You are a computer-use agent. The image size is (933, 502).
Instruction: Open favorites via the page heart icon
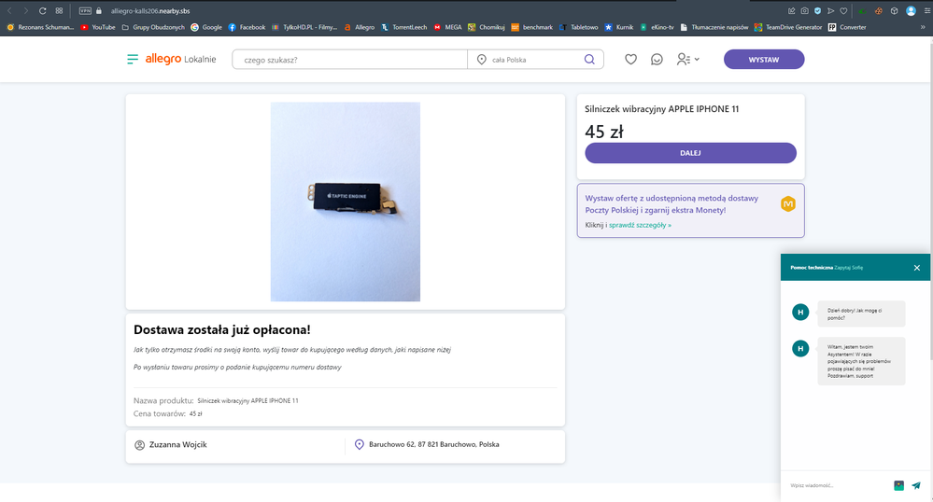[630, 60]
